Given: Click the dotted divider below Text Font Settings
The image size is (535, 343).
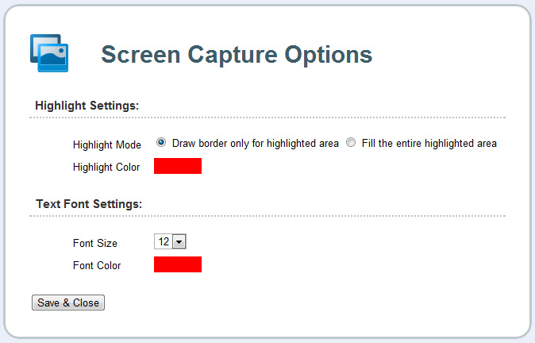Looking at the screenshot, I should pos(267,216).
